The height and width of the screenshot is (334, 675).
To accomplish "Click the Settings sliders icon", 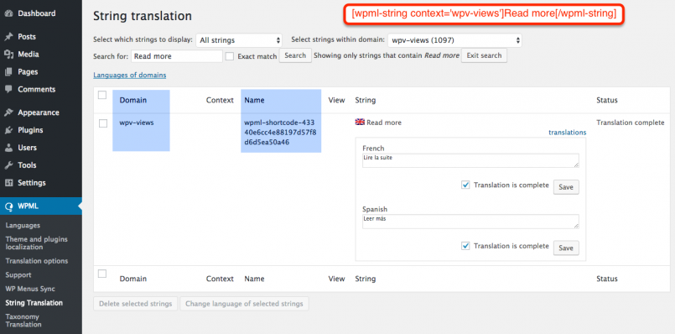I will coord(8,183).
